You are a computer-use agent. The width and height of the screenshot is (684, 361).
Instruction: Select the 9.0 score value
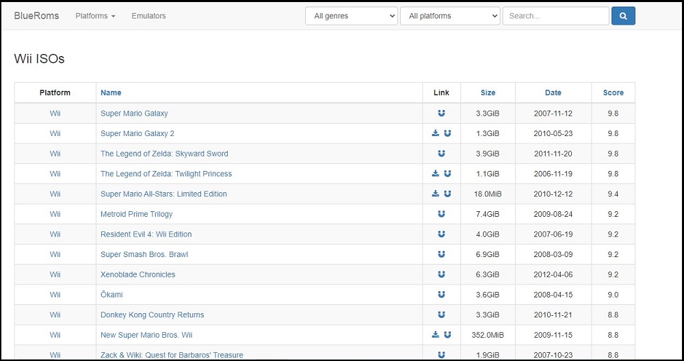tap(613, 294)
